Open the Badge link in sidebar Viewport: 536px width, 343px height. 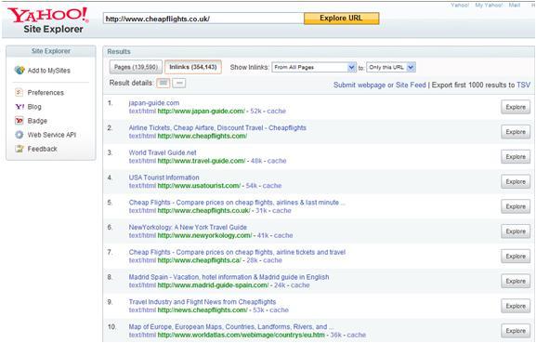click(x=37, y=121)
